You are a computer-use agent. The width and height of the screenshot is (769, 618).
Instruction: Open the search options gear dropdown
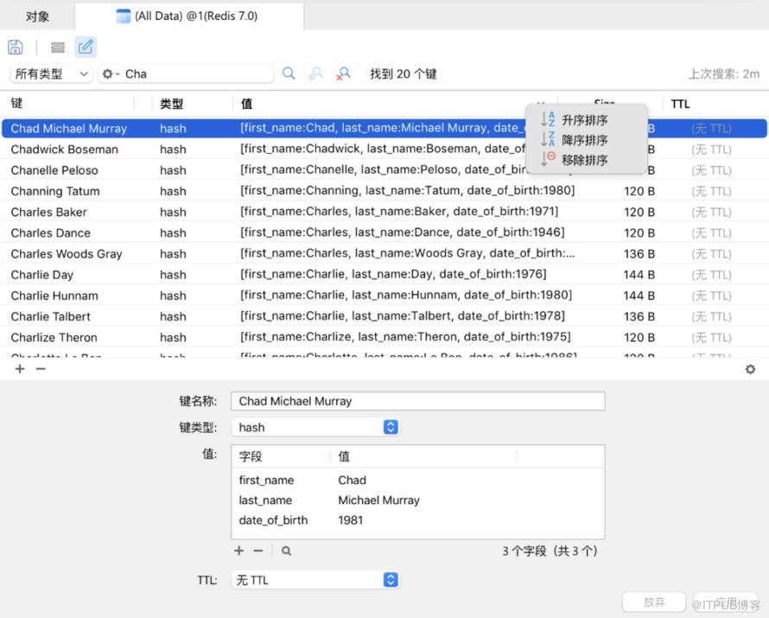[111, 74]
